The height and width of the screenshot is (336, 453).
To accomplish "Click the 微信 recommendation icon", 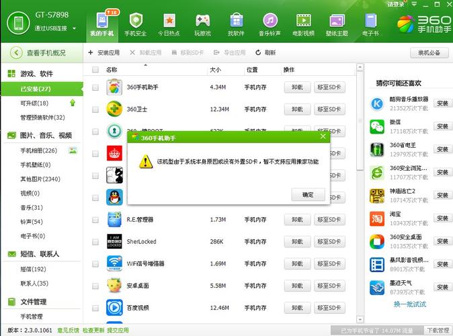I will tap(377, 126).
